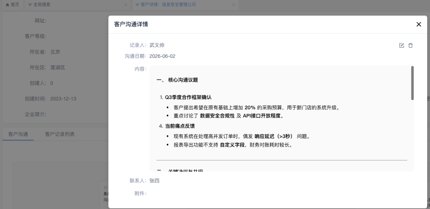Click item Q3季度合作框架确认

coord(188,97)
